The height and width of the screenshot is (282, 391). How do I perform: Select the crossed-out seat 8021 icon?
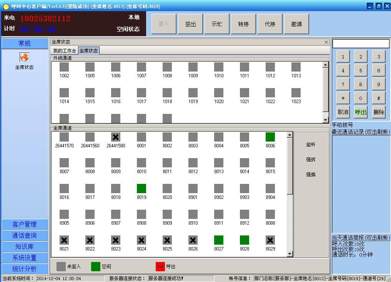(64, 240)
